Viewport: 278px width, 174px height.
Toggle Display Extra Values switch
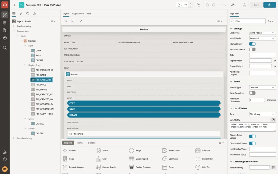coord(252,136)
